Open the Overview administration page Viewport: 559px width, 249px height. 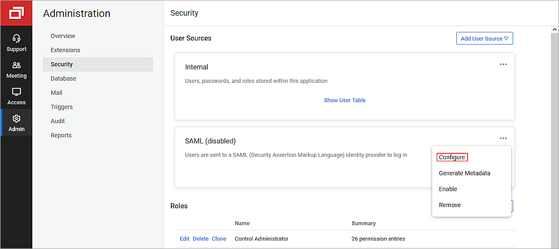click(63, 36)
